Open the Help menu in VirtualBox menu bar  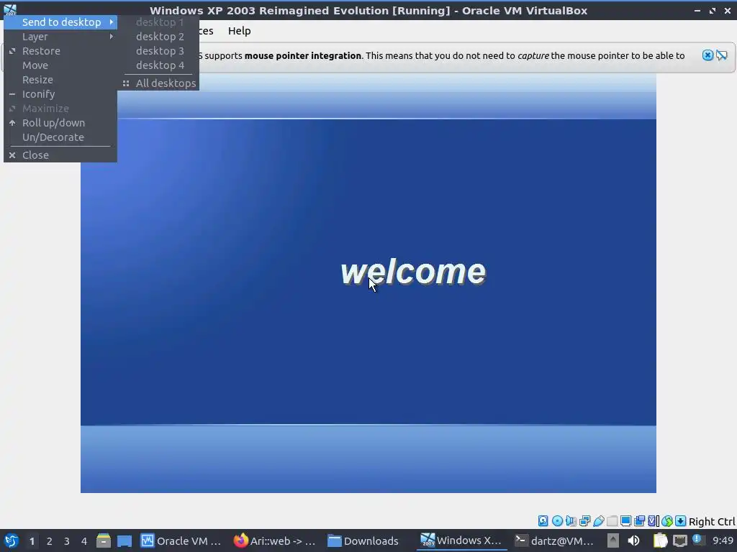click(239, 31)
